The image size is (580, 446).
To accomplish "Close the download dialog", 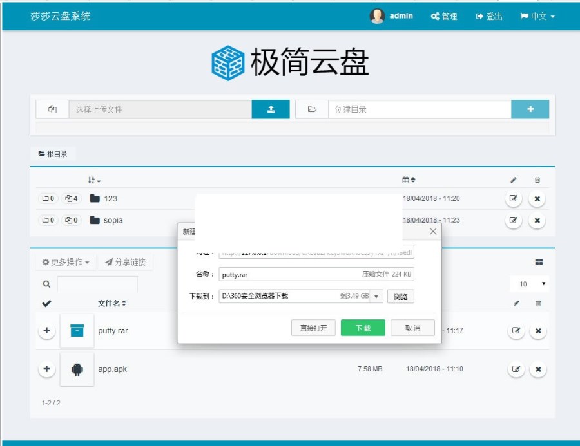I will click(433, 231).
